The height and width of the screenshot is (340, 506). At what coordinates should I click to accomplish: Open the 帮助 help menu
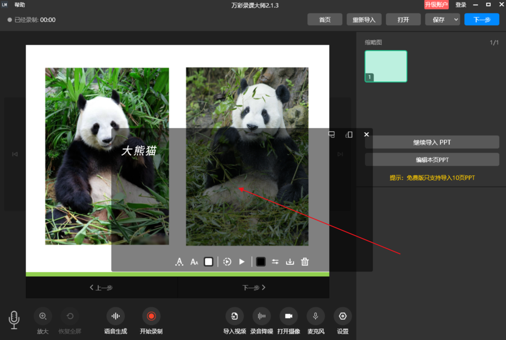click(19, 5)
